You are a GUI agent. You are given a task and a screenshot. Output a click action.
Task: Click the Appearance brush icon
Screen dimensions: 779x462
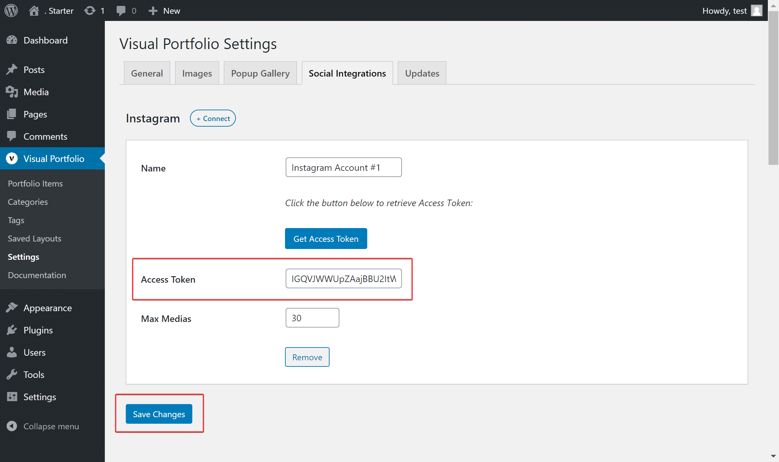[12, 308]
